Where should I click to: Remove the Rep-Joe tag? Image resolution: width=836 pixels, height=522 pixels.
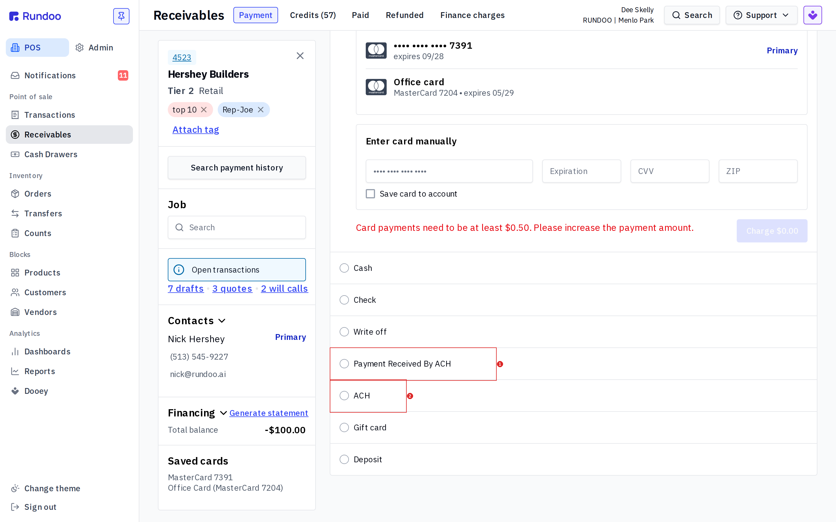pyautogui.click(x=261, y=110)
